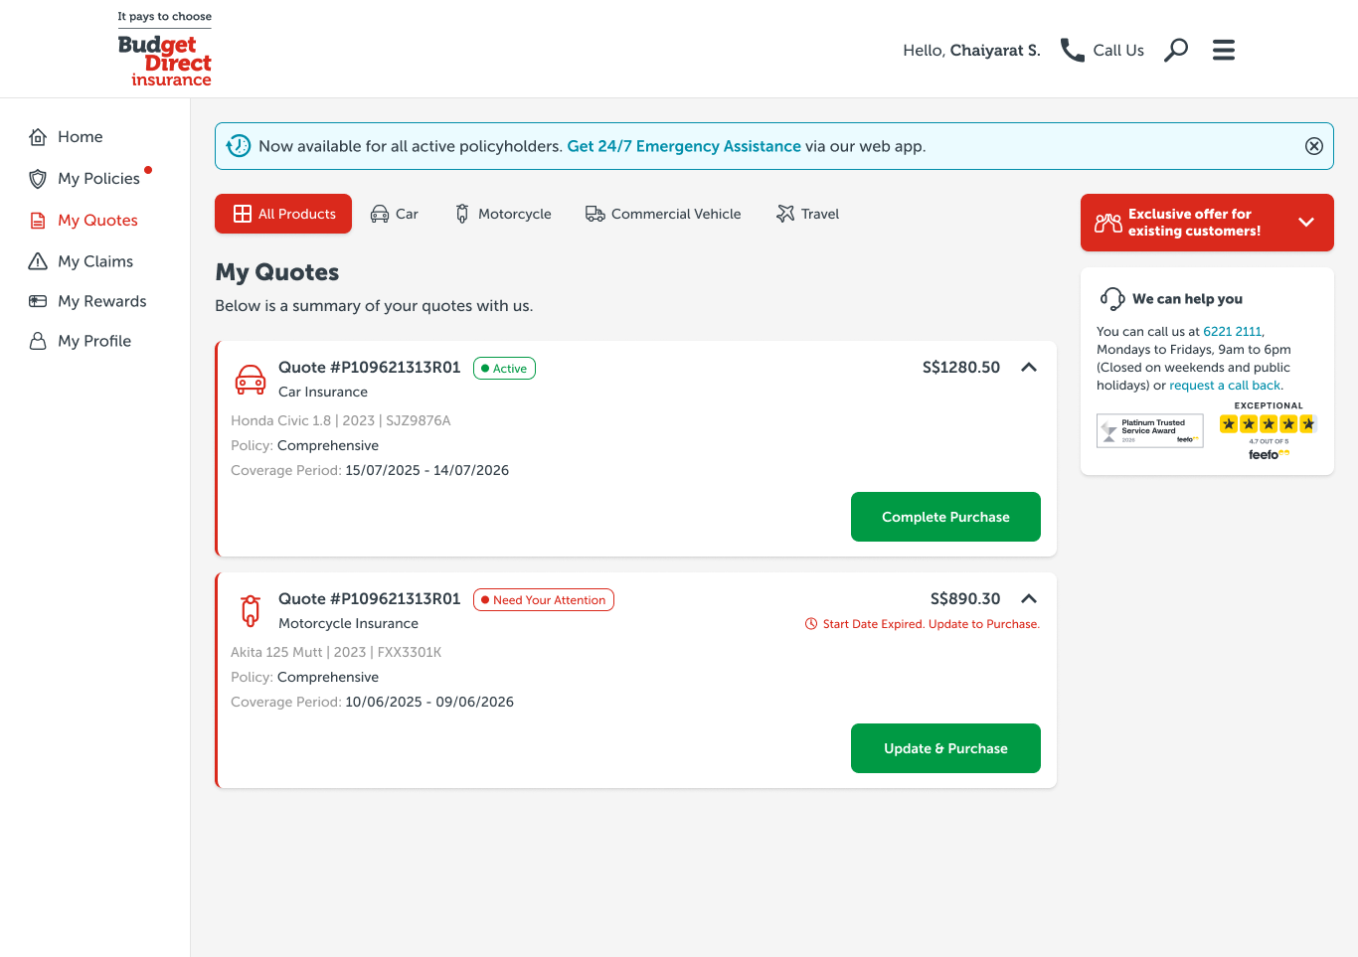Image resolution: width=1358 pixels, height=957 pixels.
Task: Open search with the magnifier icon
Action: coord(1176,50)
